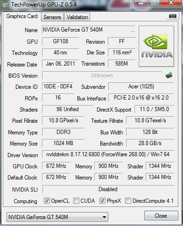
Task: Click the BIOS save chip icon
Action: (x=169, y=75)
